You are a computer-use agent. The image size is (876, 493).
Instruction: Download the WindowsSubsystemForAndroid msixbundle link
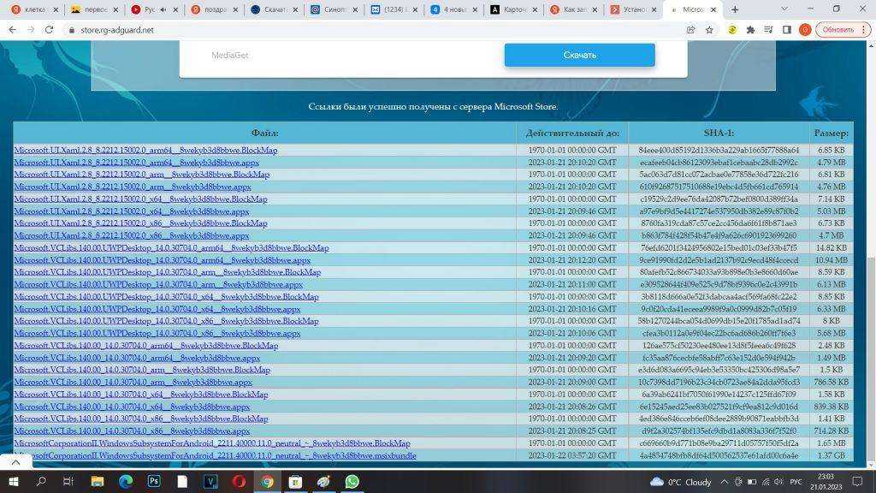[215, 455]
